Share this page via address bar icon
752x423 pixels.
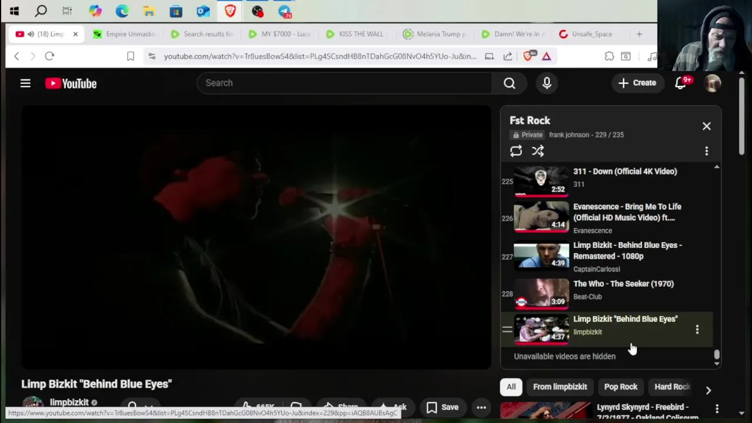(508, 56)
